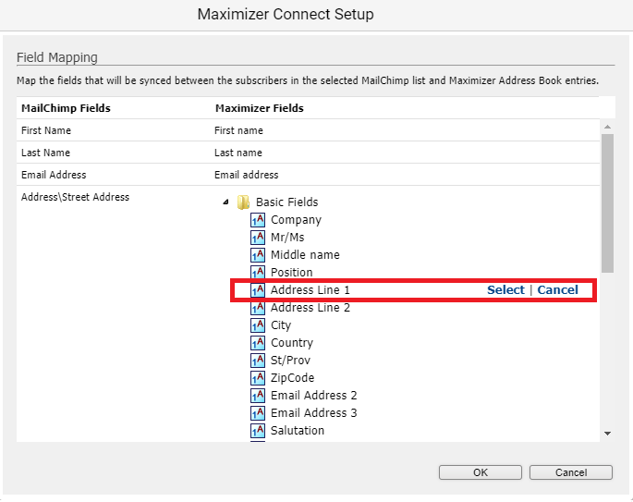Click the vertical scrollbar thumb

607,203
